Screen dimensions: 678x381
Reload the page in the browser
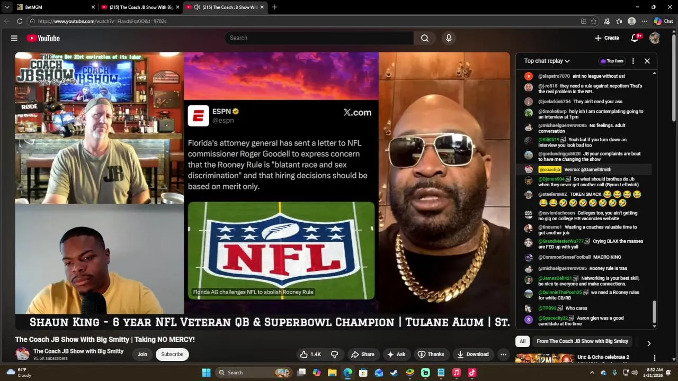[x=20, y=21]
